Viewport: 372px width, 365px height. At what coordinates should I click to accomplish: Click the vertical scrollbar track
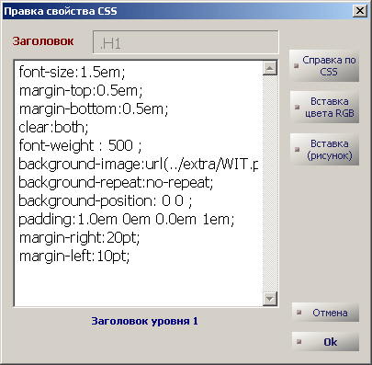[x=270, y=183]
